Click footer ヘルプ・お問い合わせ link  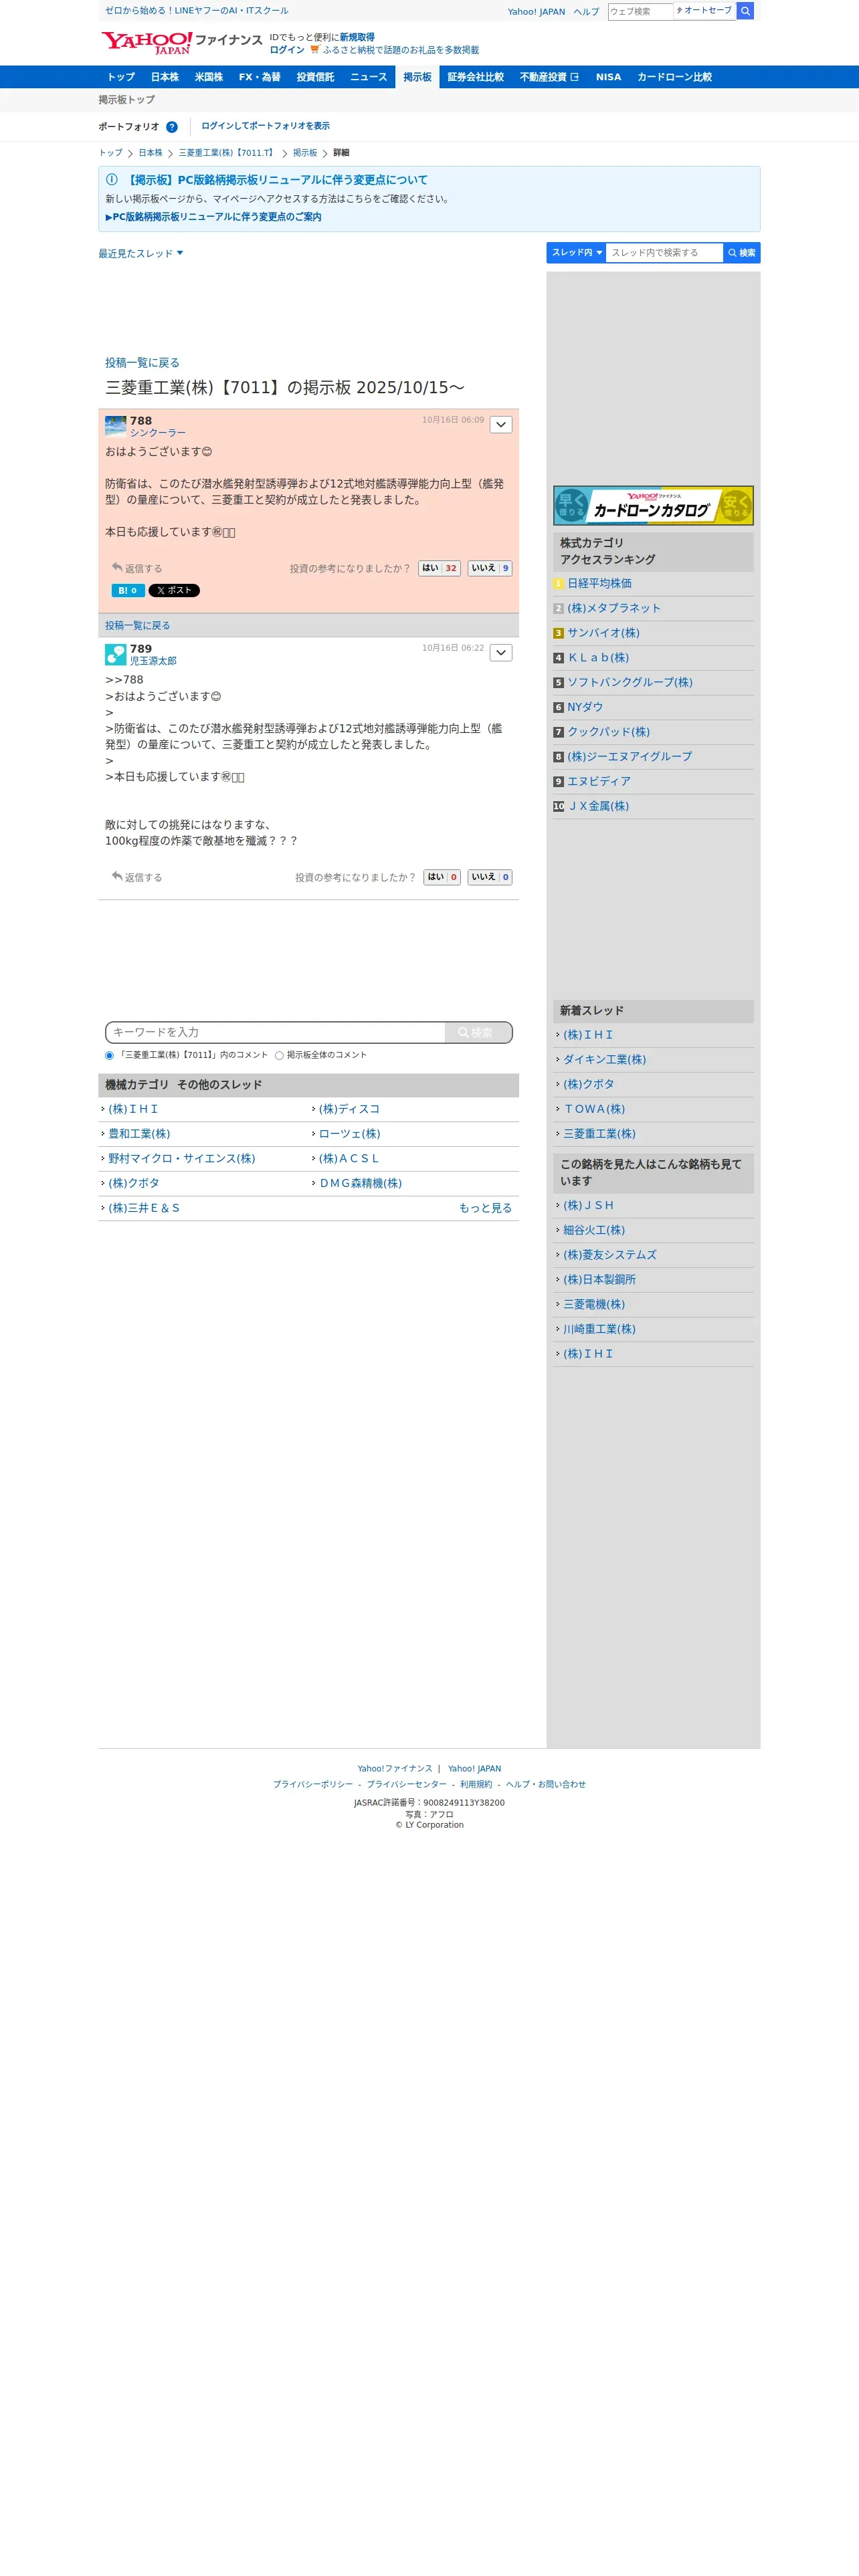point(545,1784)
